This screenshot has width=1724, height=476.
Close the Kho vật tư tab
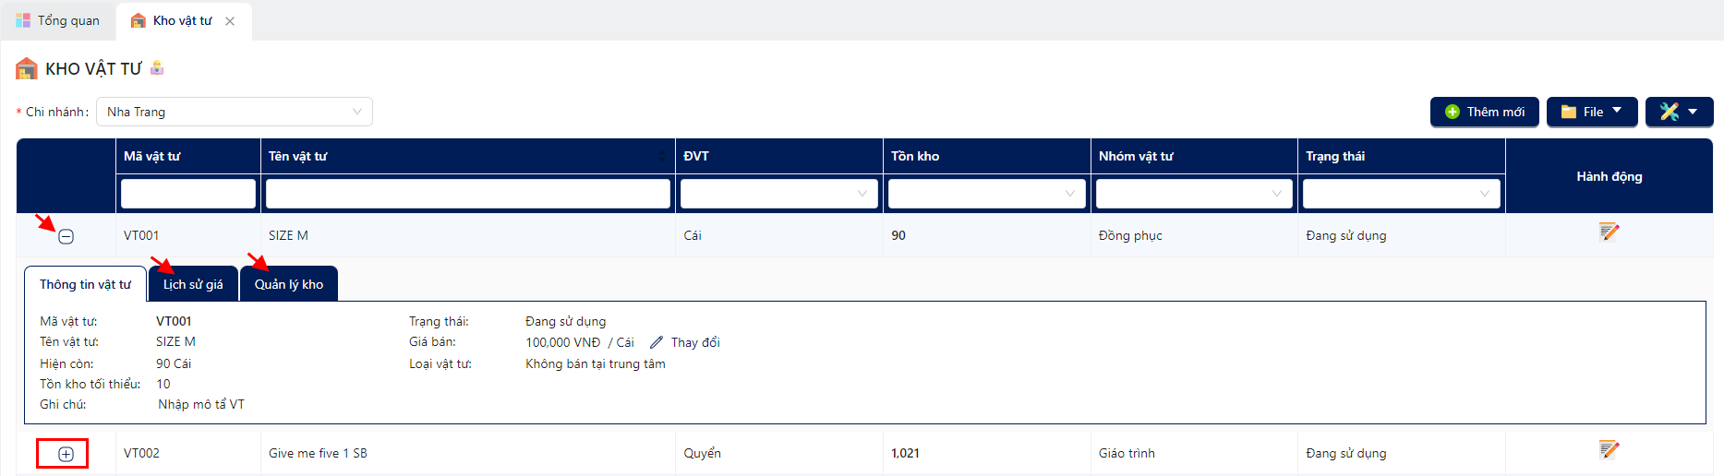(x=230, y=21)
